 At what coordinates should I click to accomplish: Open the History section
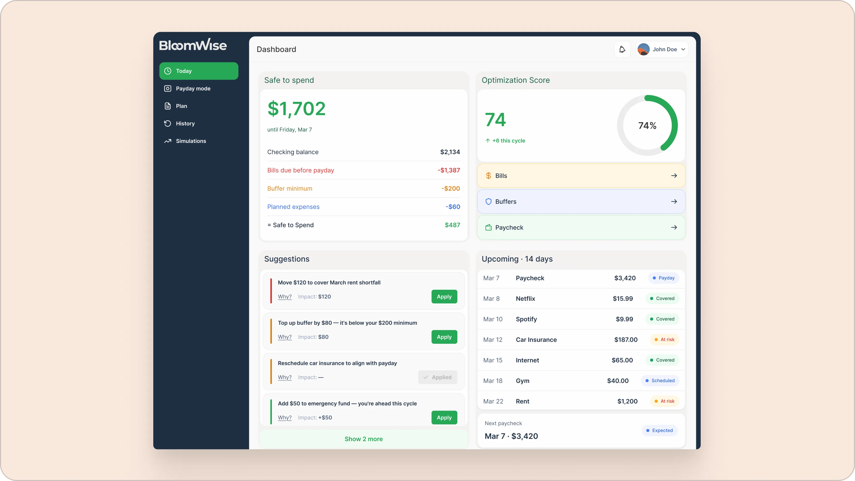[x=198, y=123]
